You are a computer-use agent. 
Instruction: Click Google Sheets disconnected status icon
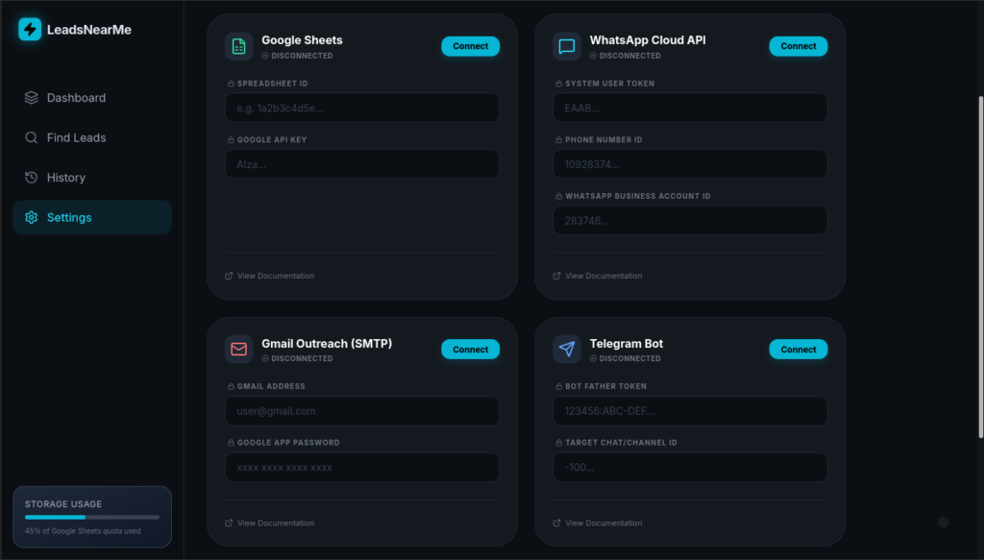tap(265, 56)
